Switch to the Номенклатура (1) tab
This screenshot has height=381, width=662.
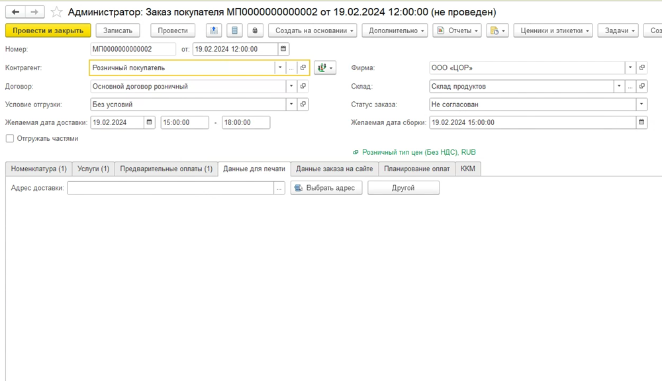click(38, 169)
